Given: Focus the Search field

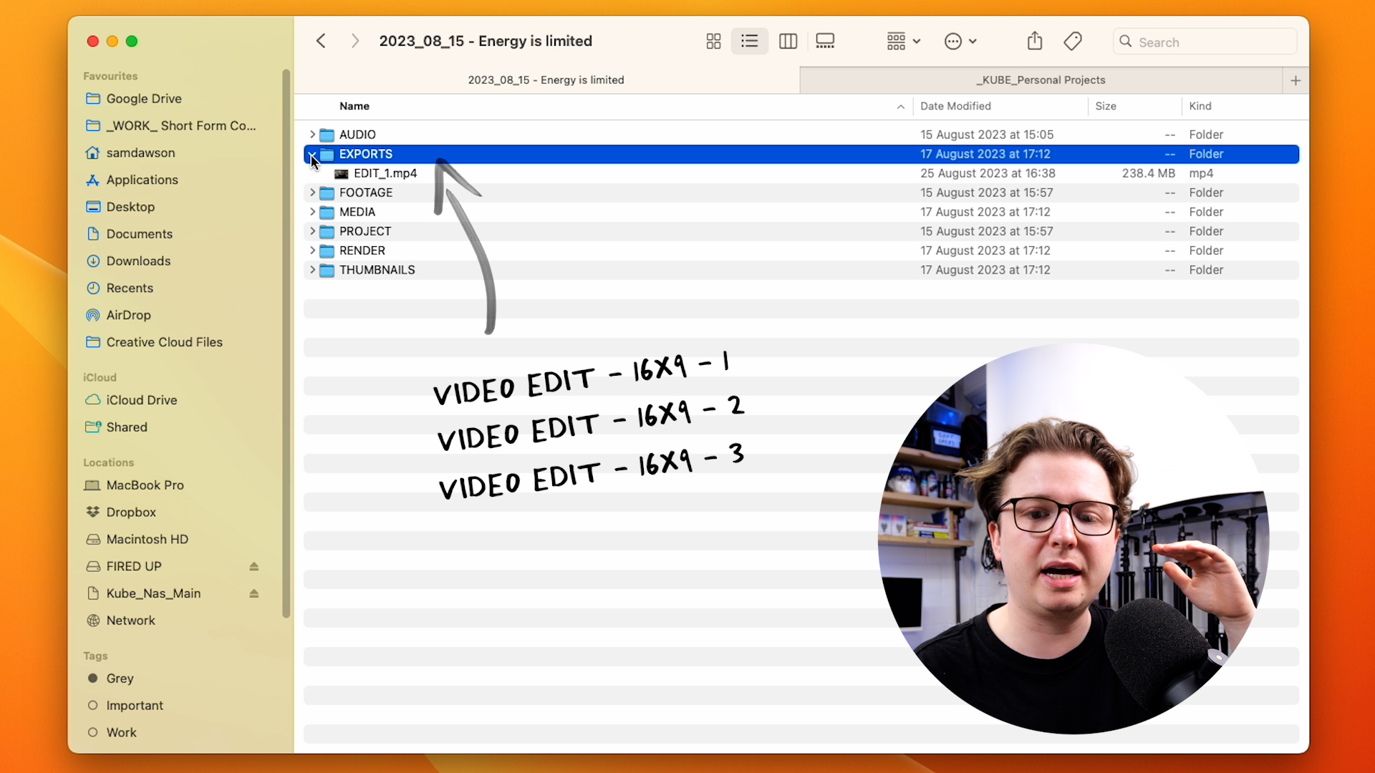Looking at the screenshot, I should click(x=1205, y=42).
